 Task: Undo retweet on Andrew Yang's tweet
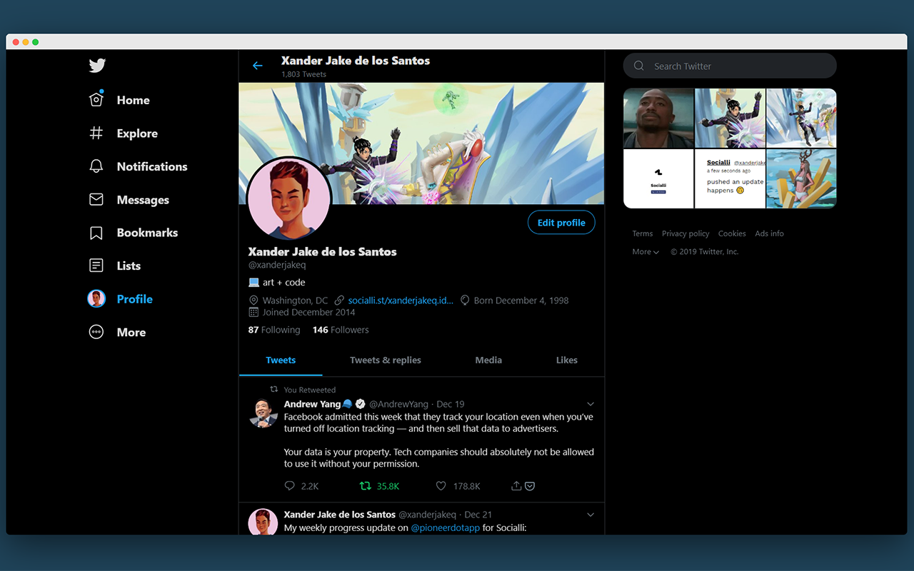click(x=365, y=486)
